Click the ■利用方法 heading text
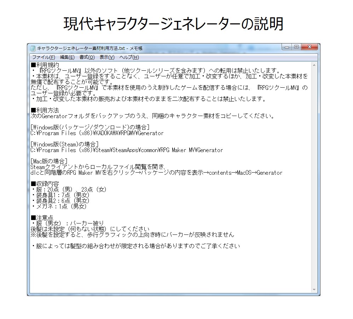The width and height of the screenshot is (353, 319). [45, 110]
